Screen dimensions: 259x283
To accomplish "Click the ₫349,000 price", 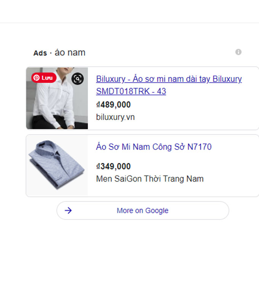I will click(x=114, y=166).
